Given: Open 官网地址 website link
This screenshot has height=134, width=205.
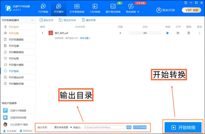Looking at the screenshot, I should pyautogui.click(x=26, y=131).
